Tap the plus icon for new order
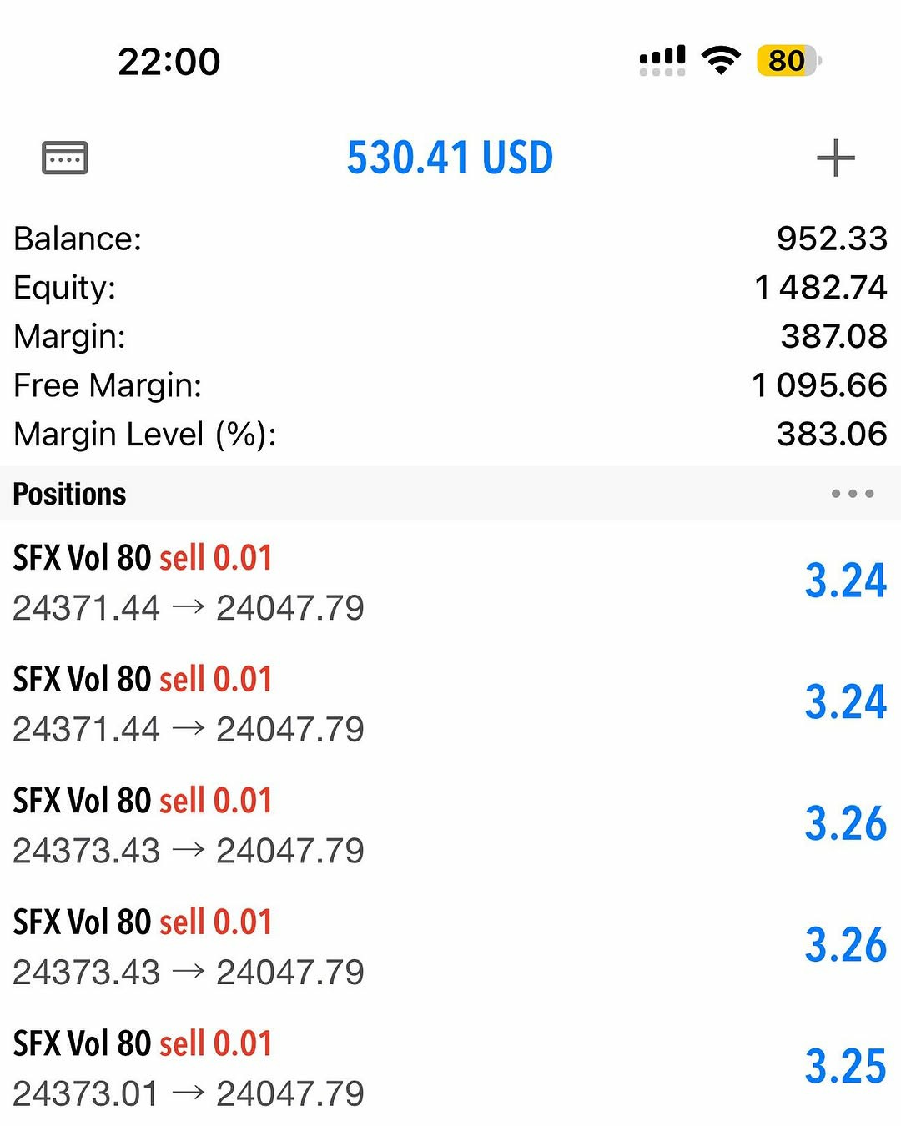901x1126 pixels. [x=835, y=158]
